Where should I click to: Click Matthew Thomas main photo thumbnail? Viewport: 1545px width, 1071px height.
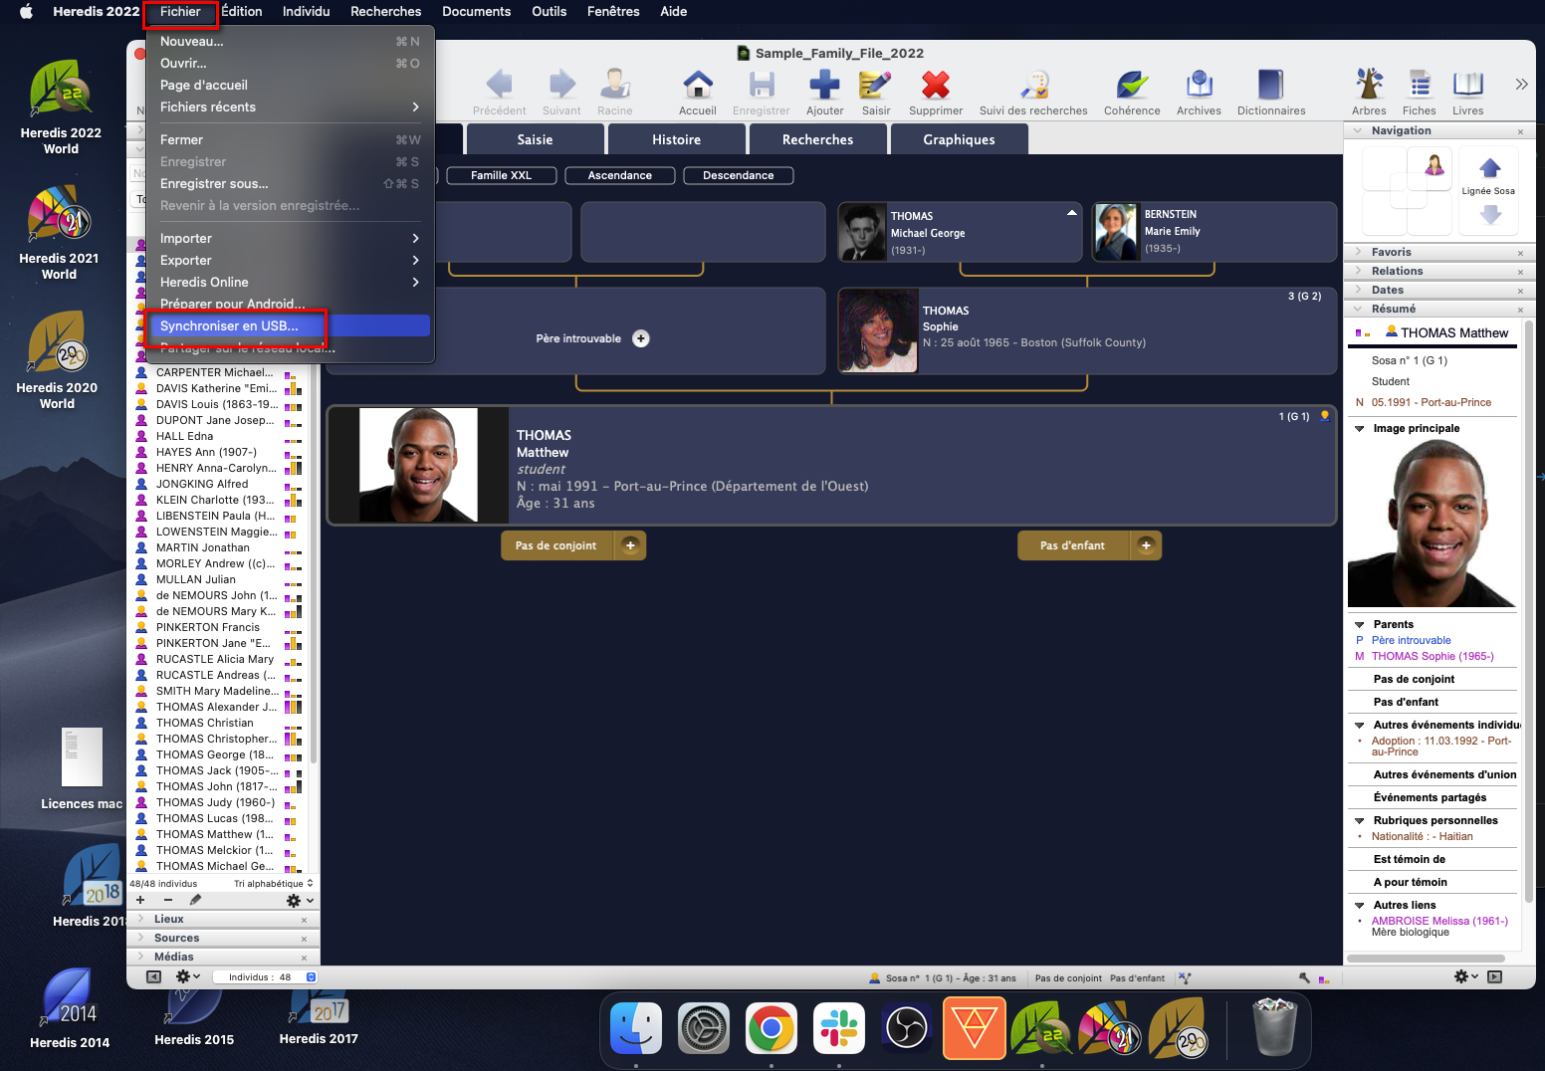pyautogui.click(x=418, y=465)
